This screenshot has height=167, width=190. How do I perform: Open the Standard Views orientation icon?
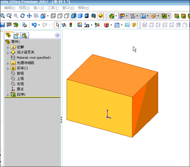click(43, 16)
